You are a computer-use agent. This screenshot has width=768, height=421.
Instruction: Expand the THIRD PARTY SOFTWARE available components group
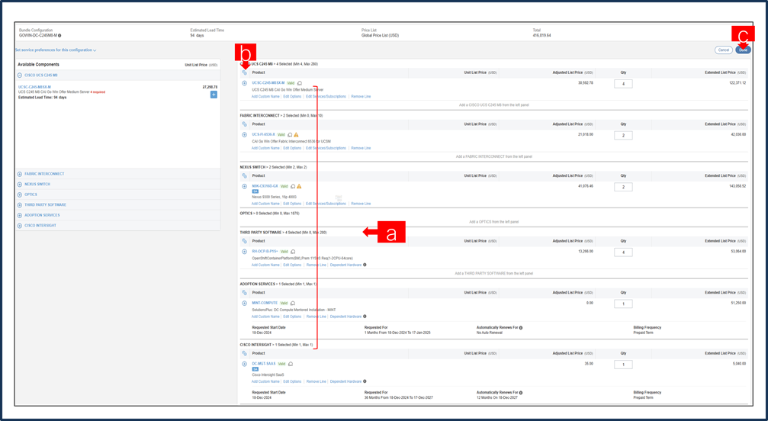20,204
